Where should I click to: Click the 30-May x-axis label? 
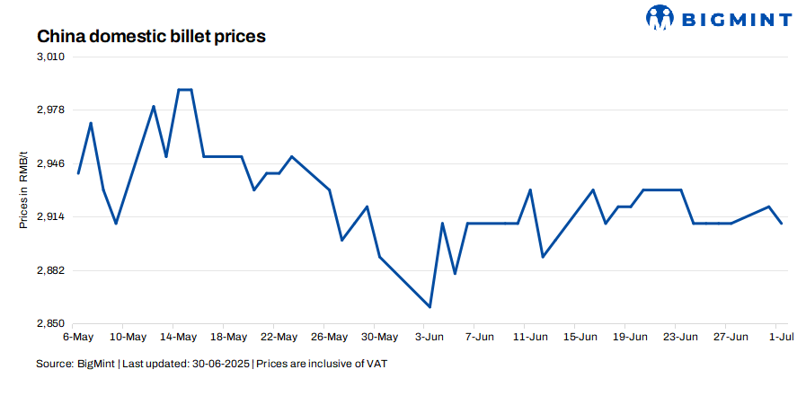coord(379,338)
